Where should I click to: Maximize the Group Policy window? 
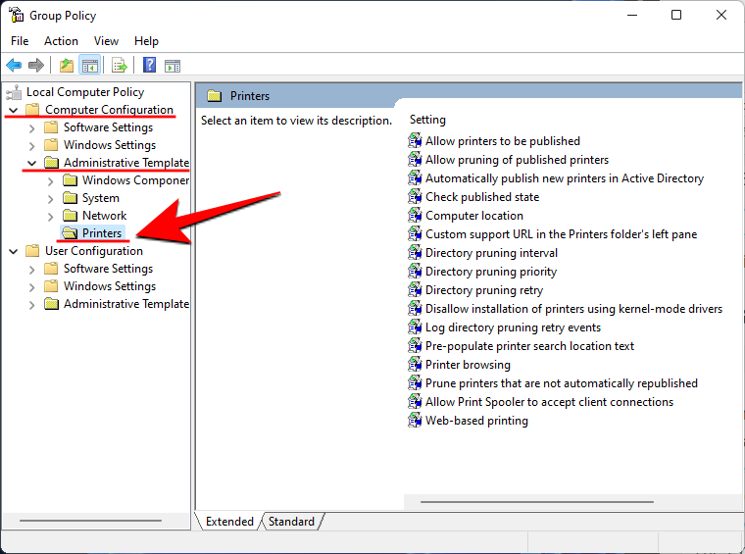click(676, 15)
